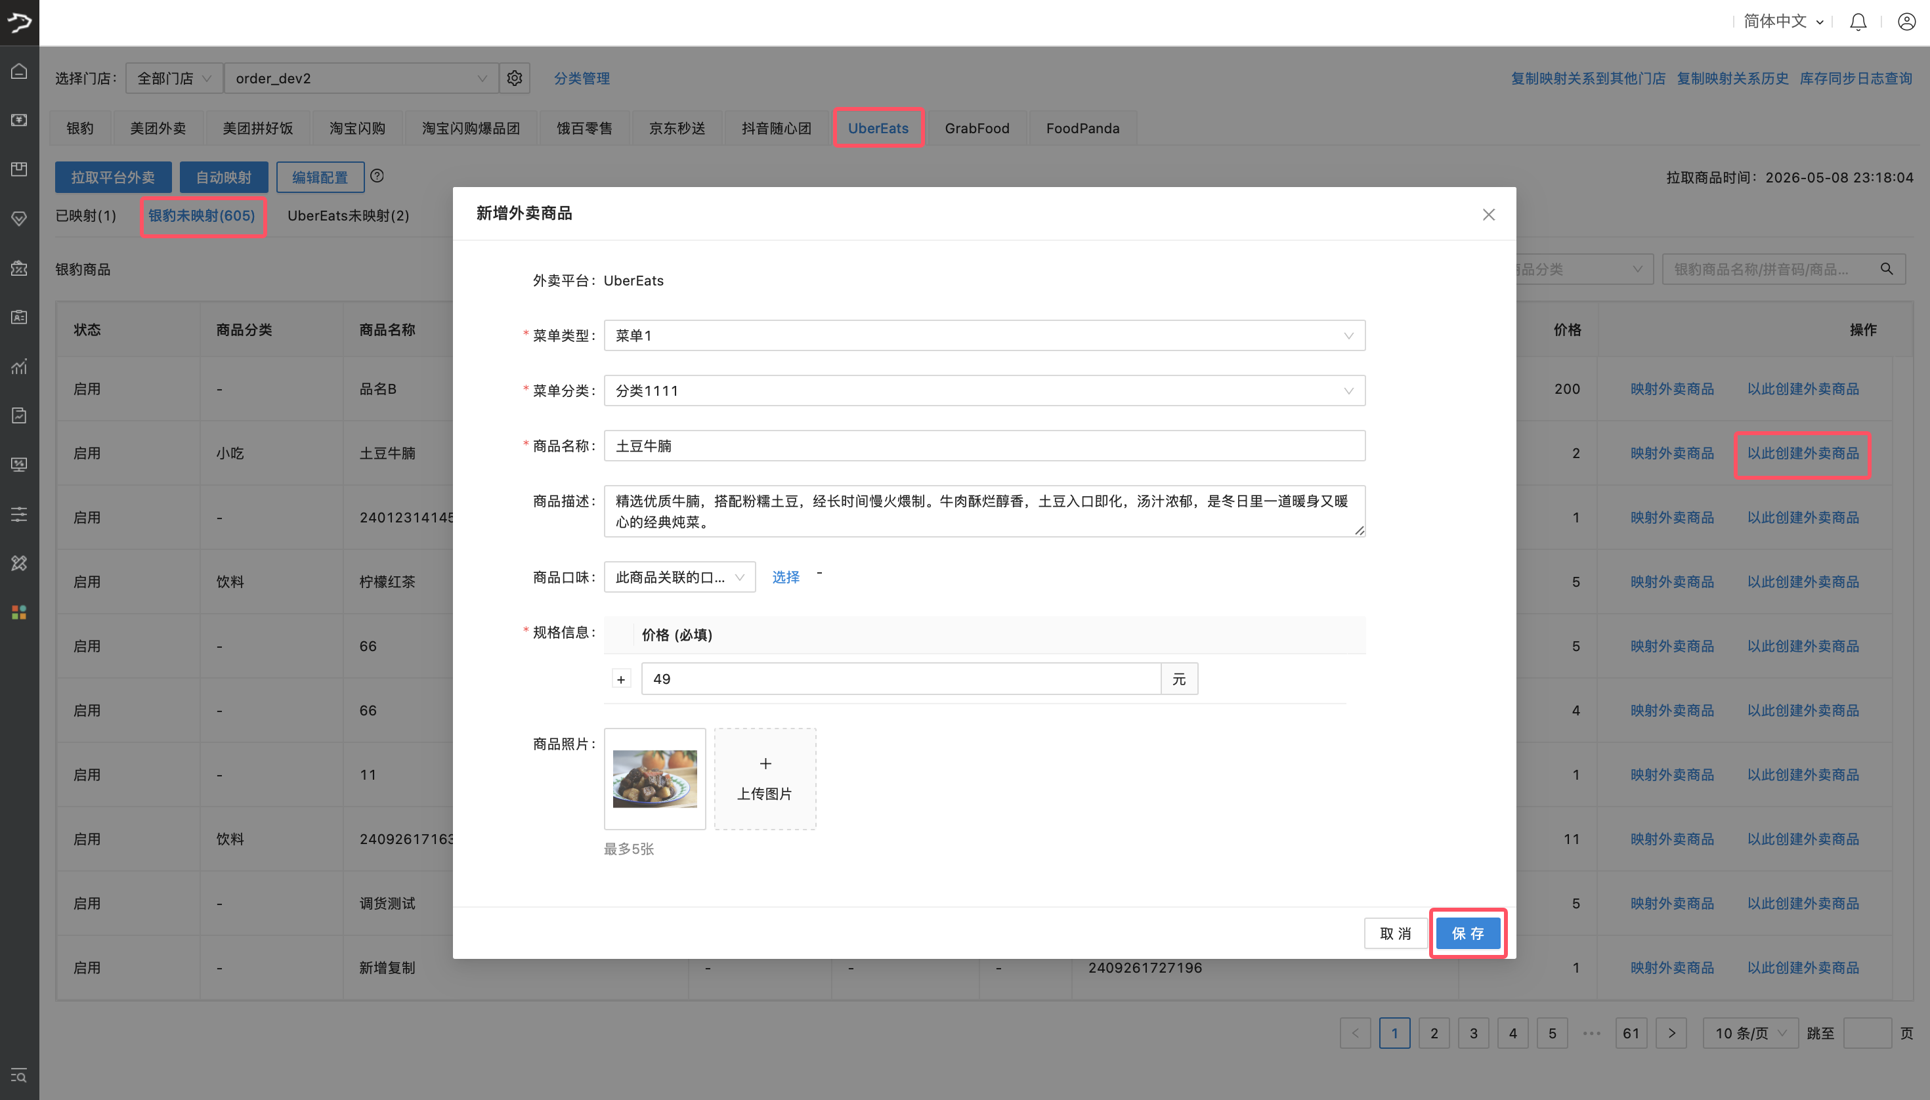Select the 已映射(1) tab
The image size is (1930, 1100).
[x=86, y=215]
